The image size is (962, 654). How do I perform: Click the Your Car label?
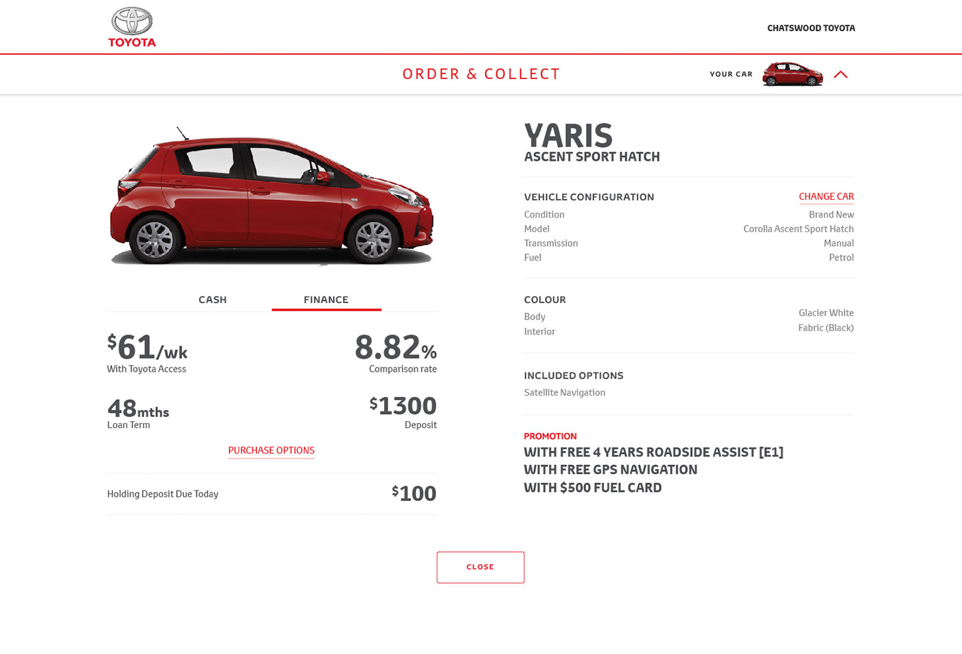click(x=730, y=74)
